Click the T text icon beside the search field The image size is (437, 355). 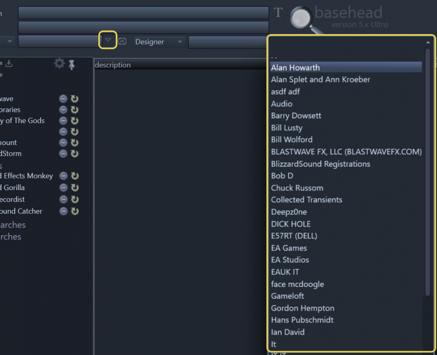pyautogui.click(x=278, y=13)
